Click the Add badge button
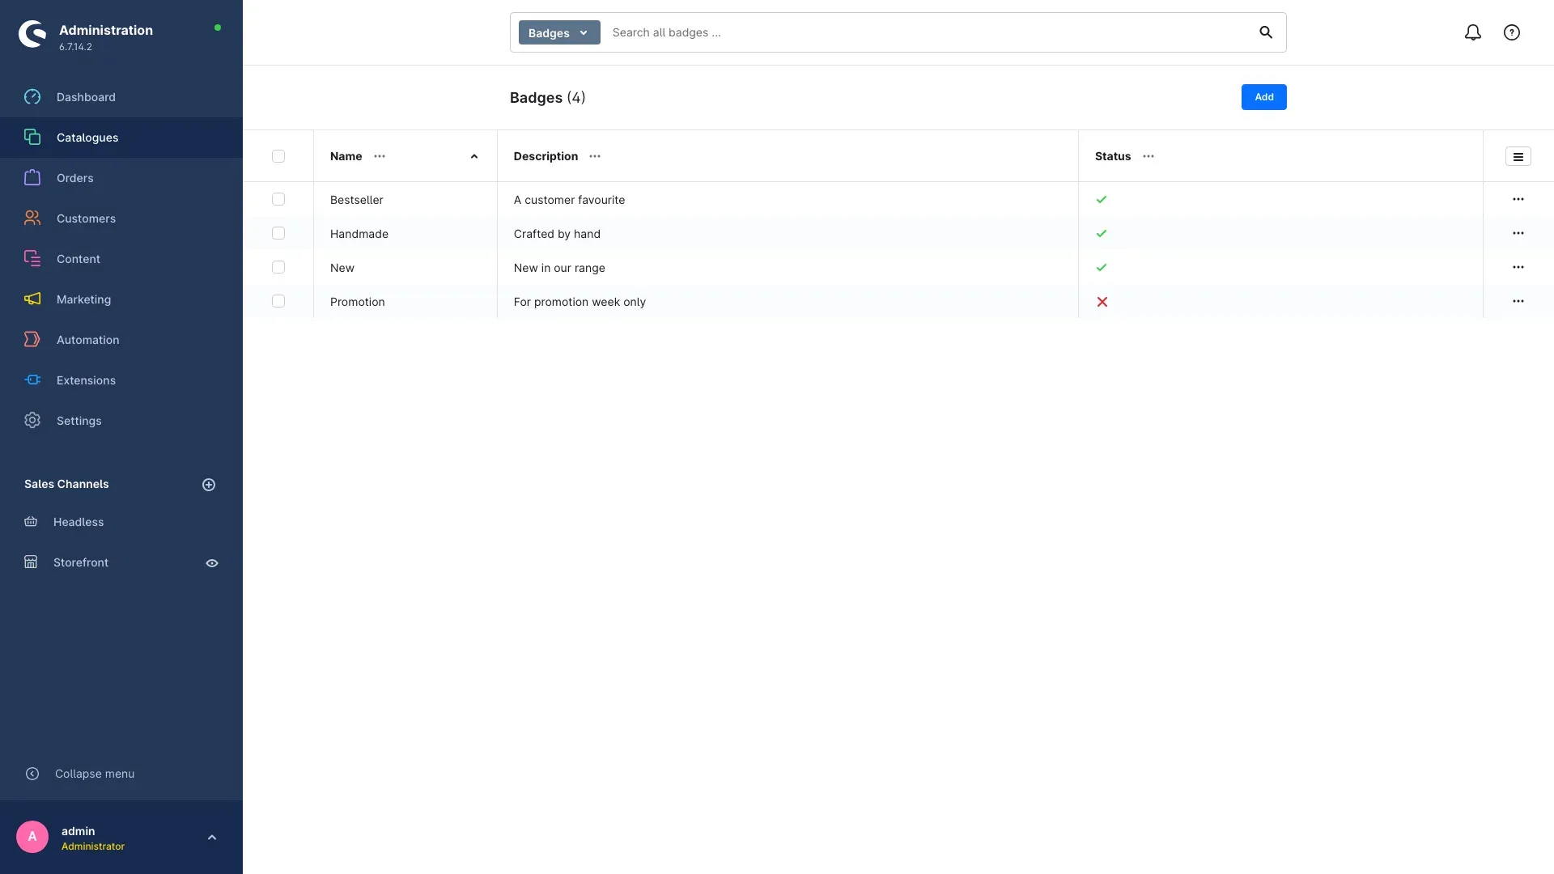Image resolution: width=1554 pixels, height=874 pixels. pos(1263,97)
